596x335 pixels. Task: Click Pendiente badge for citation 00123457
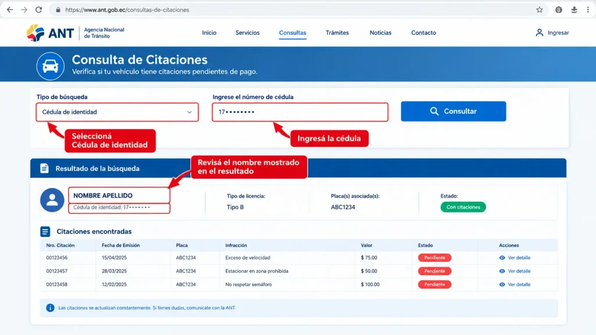434,271
